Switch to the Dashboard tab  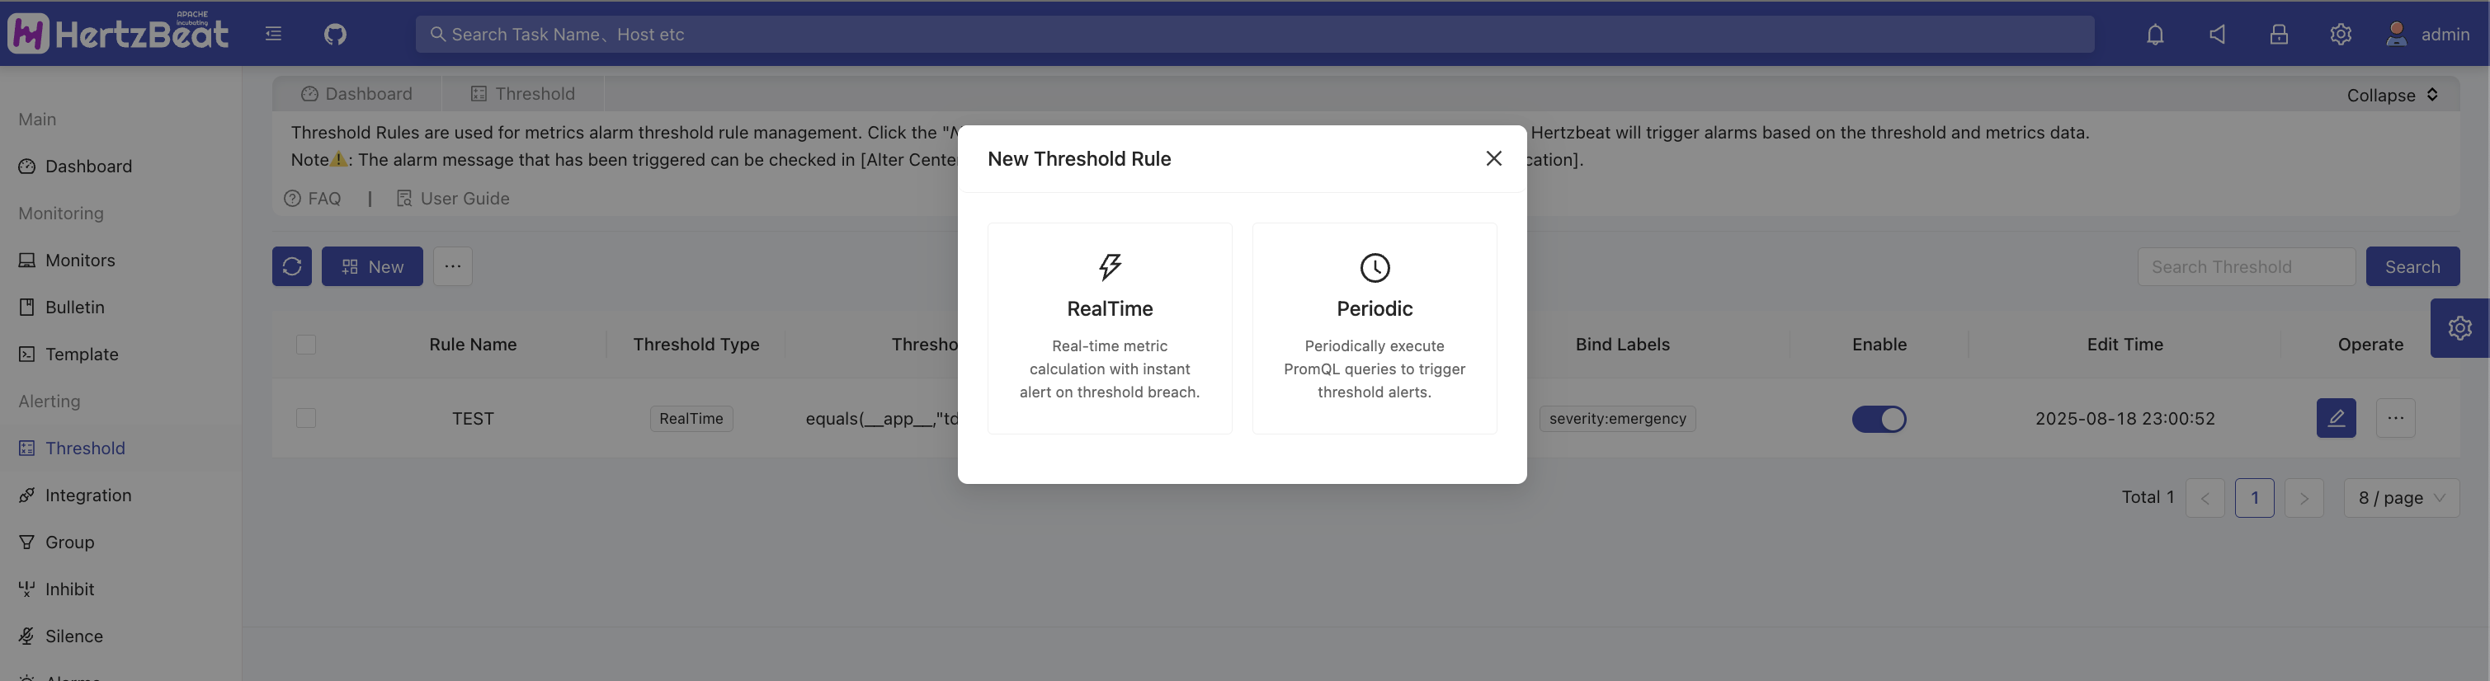tap(356, 94)
